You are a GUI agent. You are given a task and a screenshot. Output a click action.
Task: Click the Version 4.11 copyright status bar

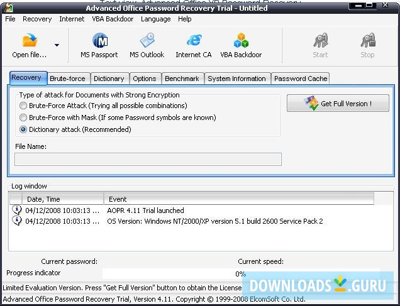coord(154,299)
